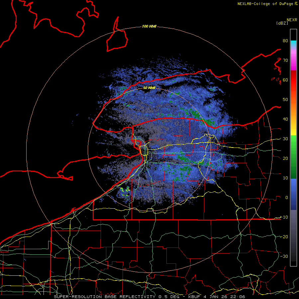This screenshot has width=299, height=299.
Task: Click the 60 value on dBZ scale
Action: pyautogui.click(x=285, y=80)
